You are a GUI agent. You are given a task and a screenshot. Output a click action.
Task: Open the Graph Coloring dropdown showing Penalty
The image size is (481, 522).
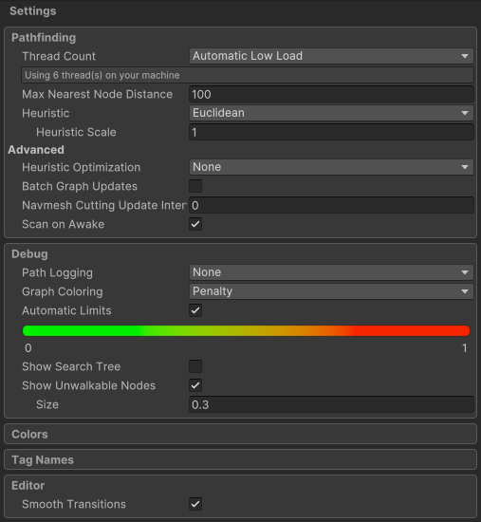pyautogui.click(x=331, y=291)
